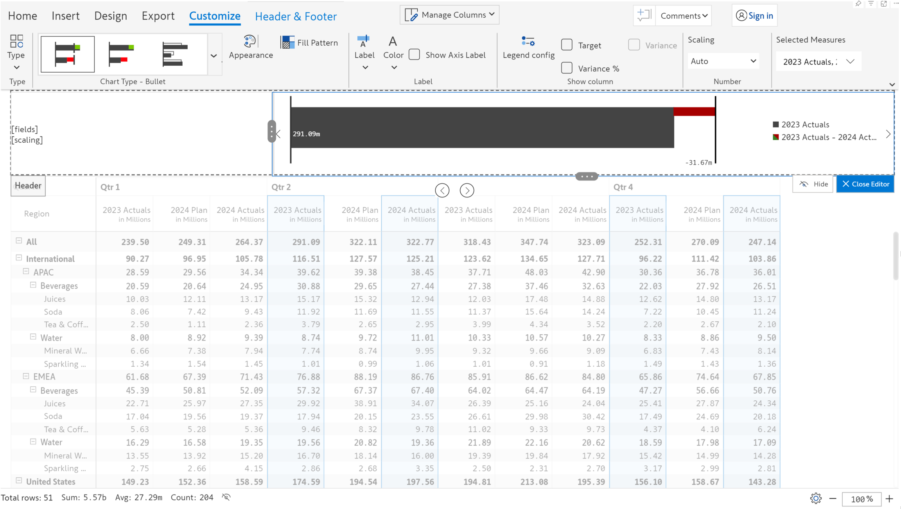Open the Appearance palette icon
This screenshot has height=509, width=901.
pyautogui.click(x=249, y=41)
